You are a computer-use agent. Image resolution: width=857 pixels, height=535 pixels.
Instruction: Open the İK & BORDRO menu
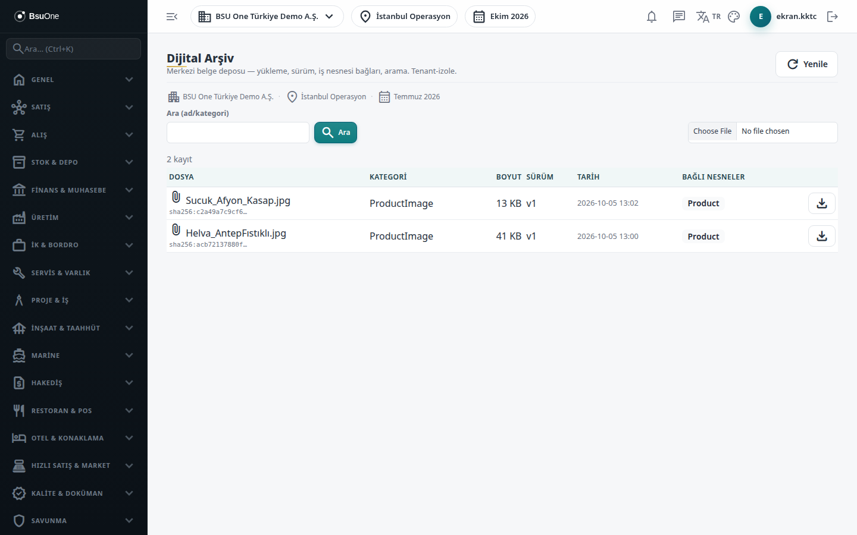click(x=74, y=245)
